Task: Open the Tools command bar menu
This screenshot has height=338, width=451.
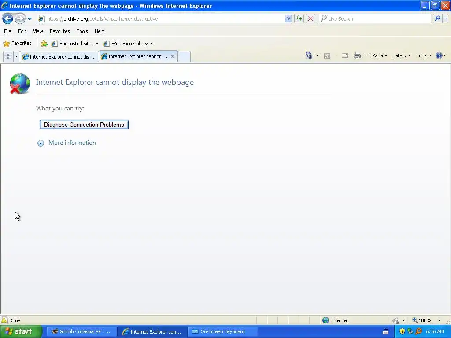Action: tap(424, 55)
